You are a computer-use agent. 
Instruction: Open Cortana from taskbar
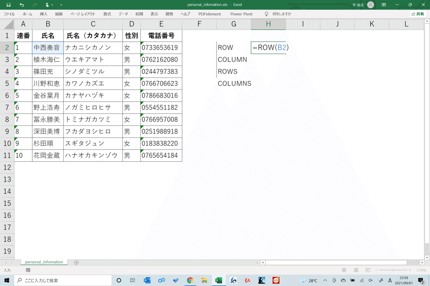point(119,281)
